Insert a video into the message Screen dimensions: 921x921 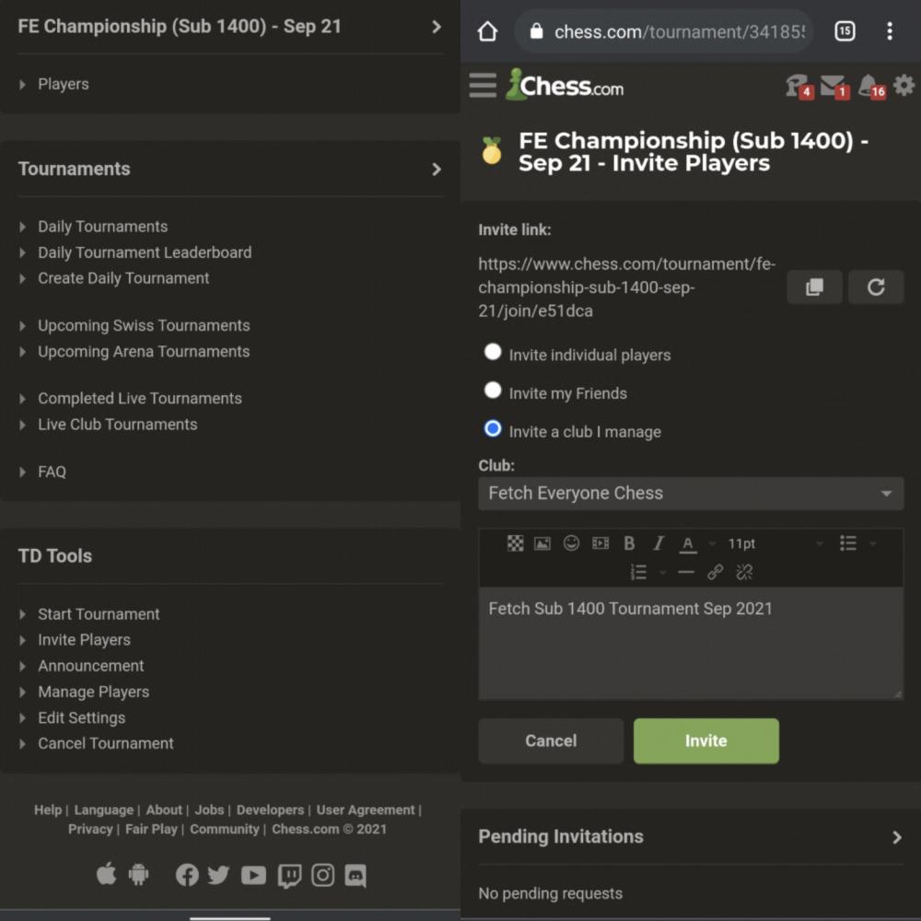600,543
